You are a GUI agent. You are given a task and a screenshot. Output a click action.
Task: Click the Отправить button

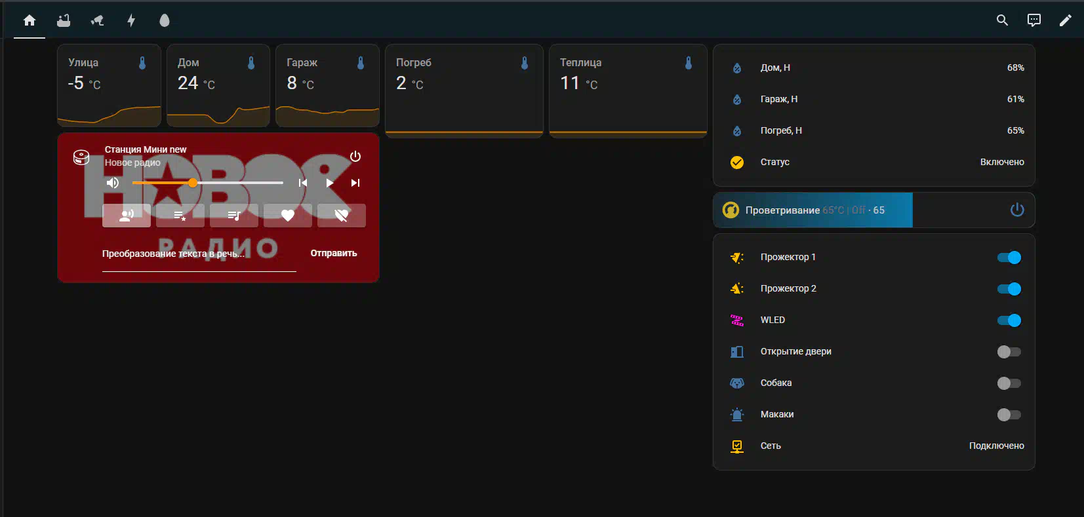(334, 253)
